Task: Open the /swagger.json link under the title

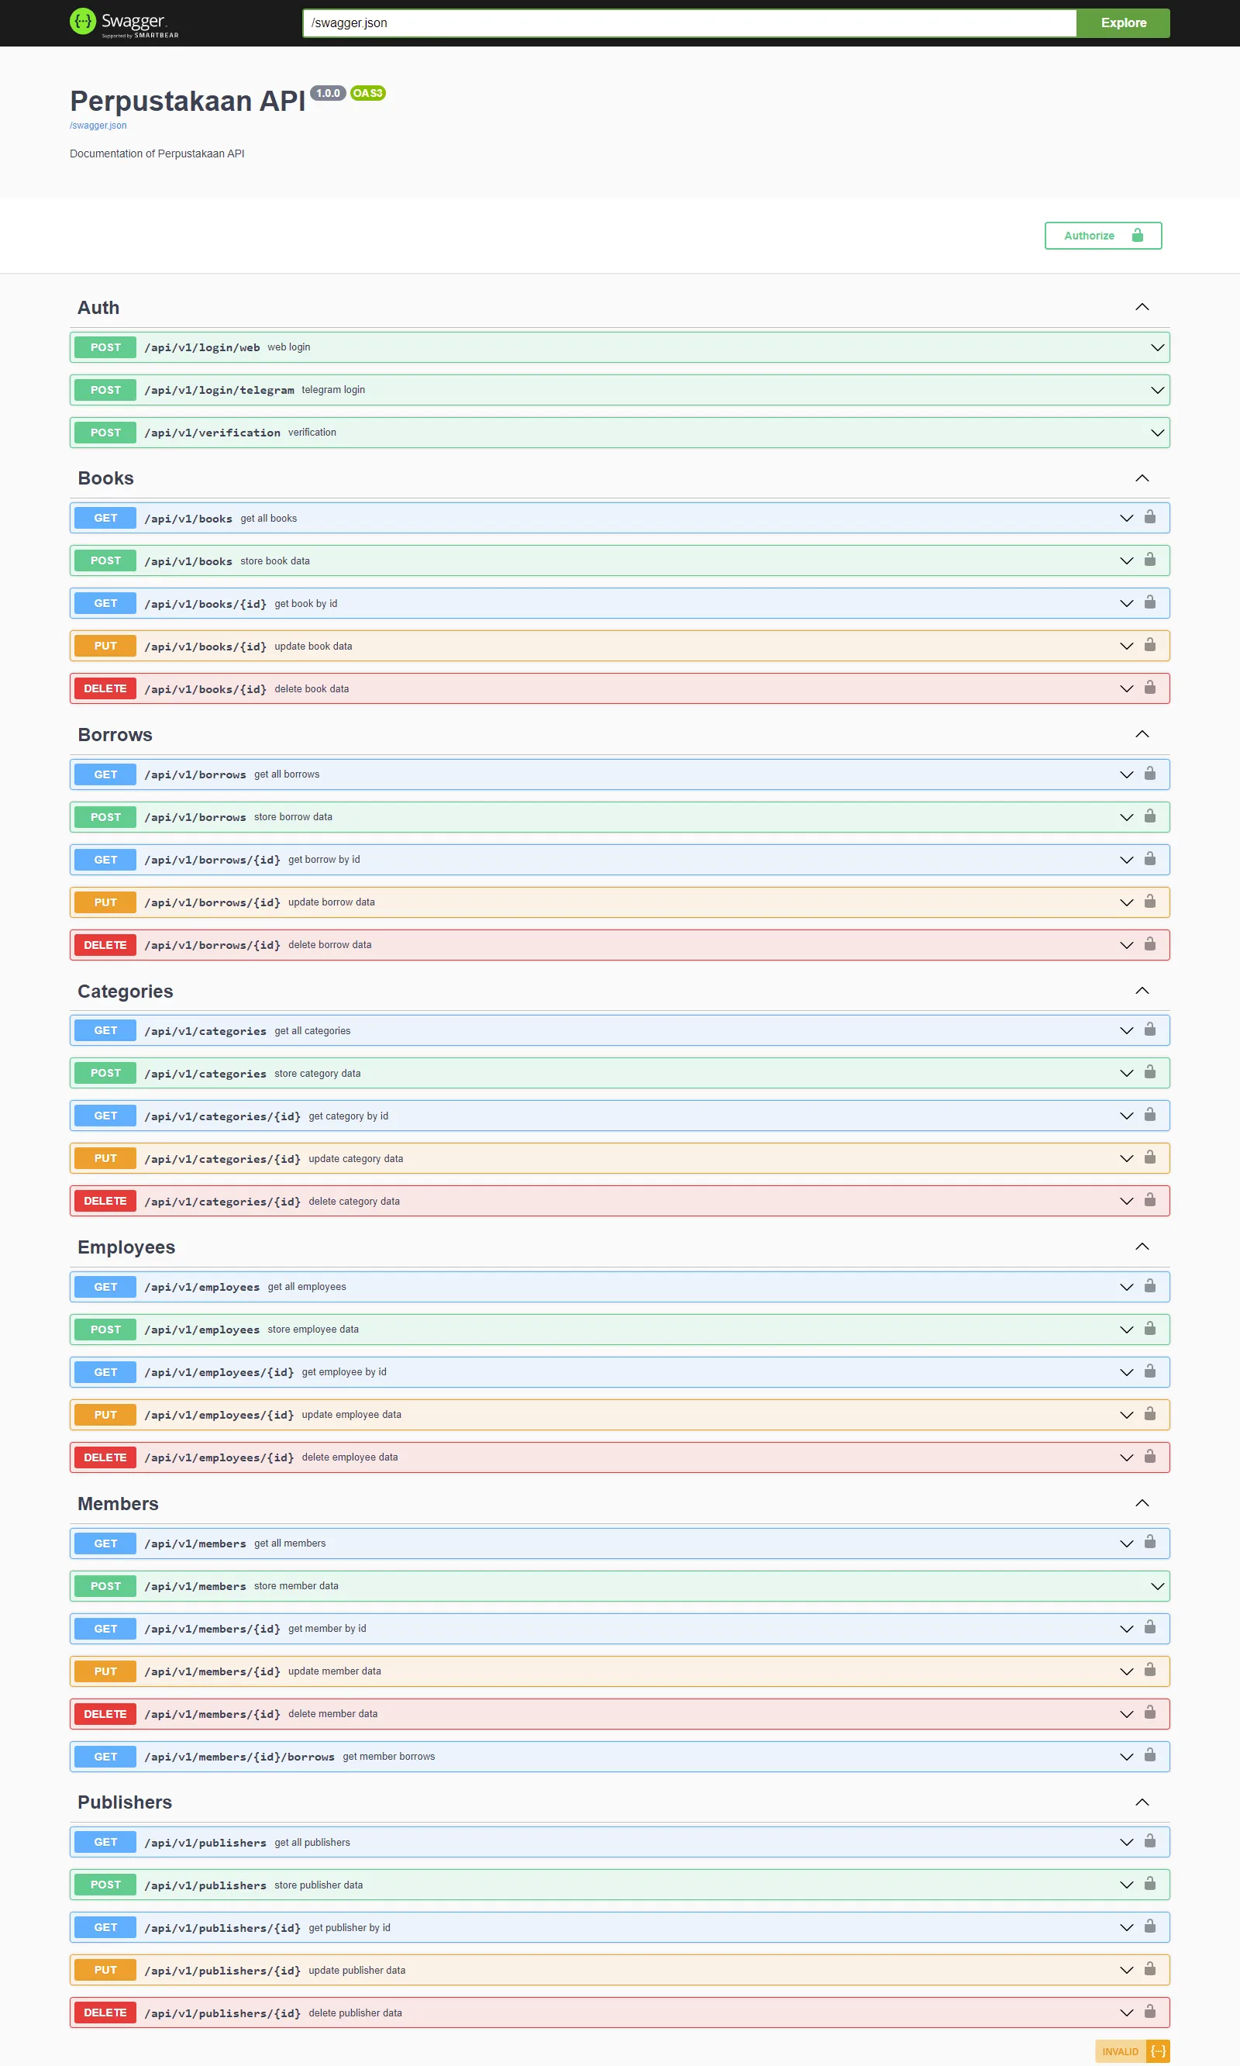Action: (x=98, y=126)
